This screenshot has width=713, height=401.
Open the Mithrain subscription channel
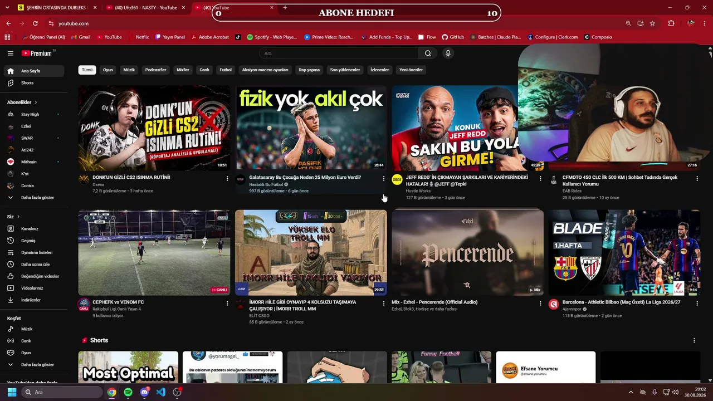tap(35, 162)
